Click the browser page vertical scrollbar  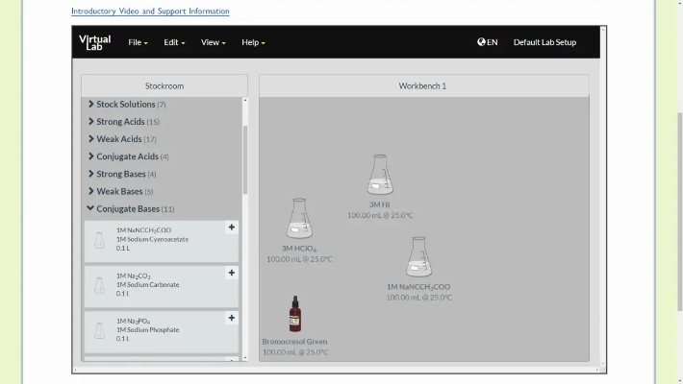[x=680, y=211]
